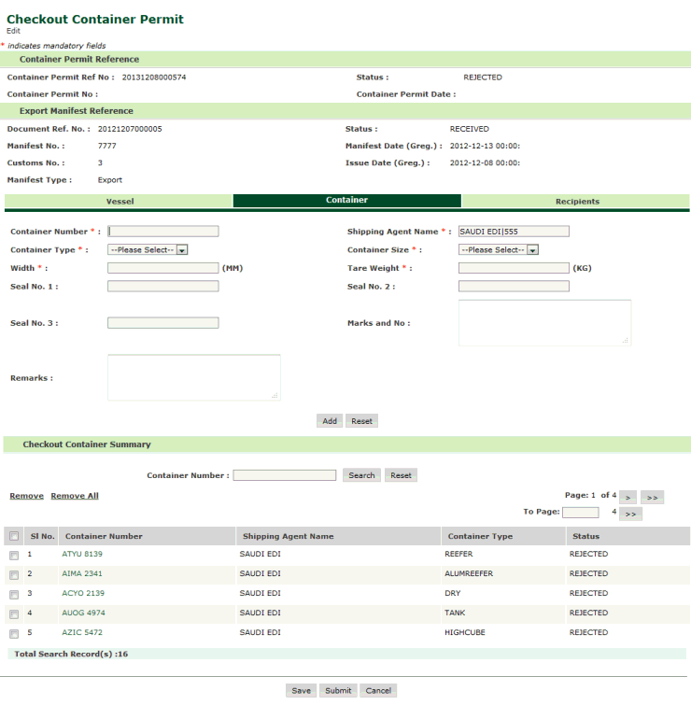Open the Recipients tab
Viewport: 691px width, 719px height.
pyautogui.click(x=576, y=201)
